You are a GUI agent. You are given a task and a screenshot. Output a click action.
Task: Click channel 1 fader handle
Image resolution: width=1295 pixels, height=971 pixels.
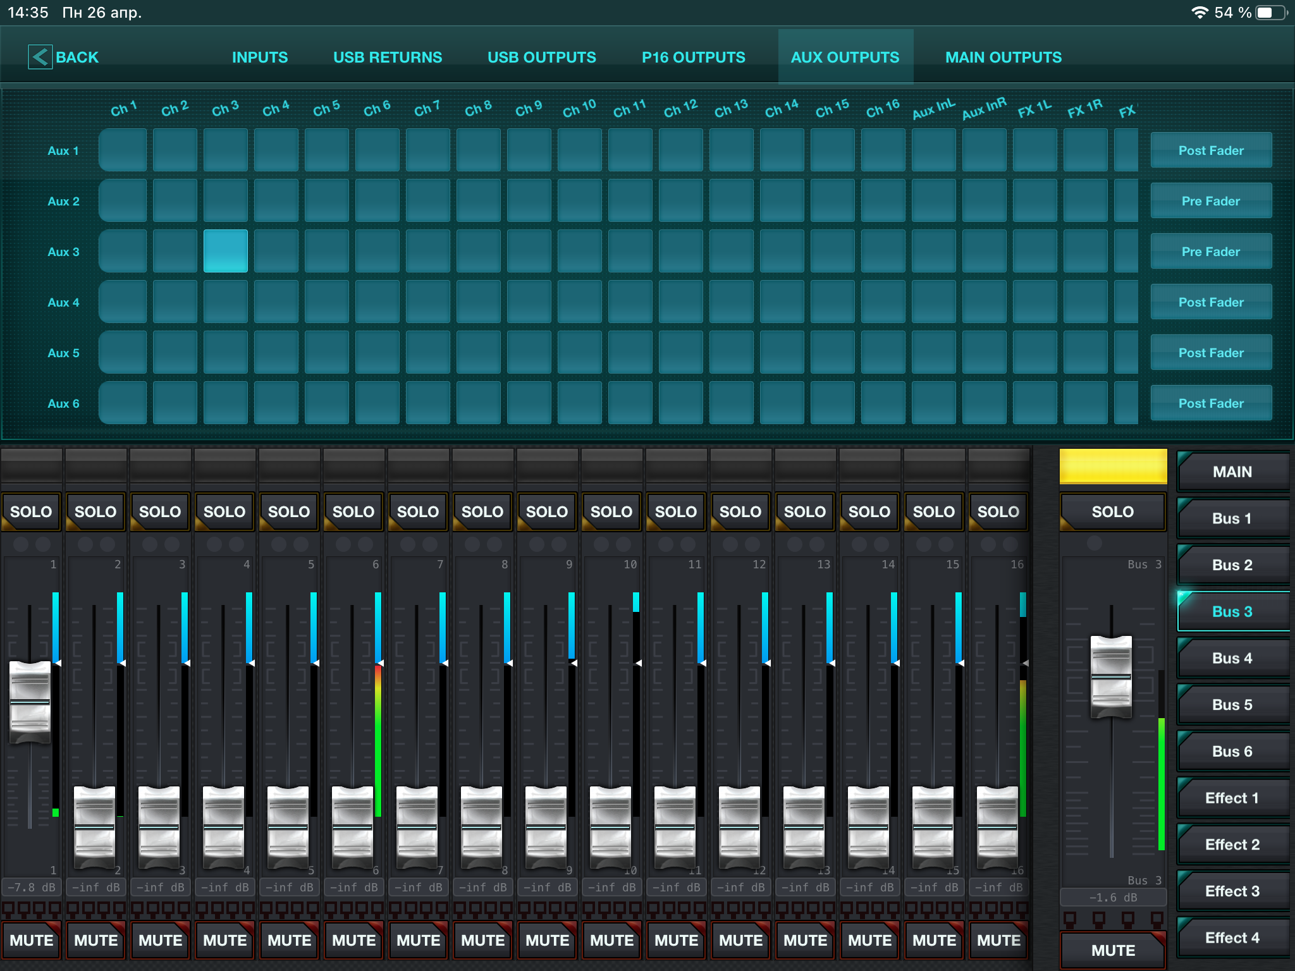pyautogui.click(x=30, y=702)
